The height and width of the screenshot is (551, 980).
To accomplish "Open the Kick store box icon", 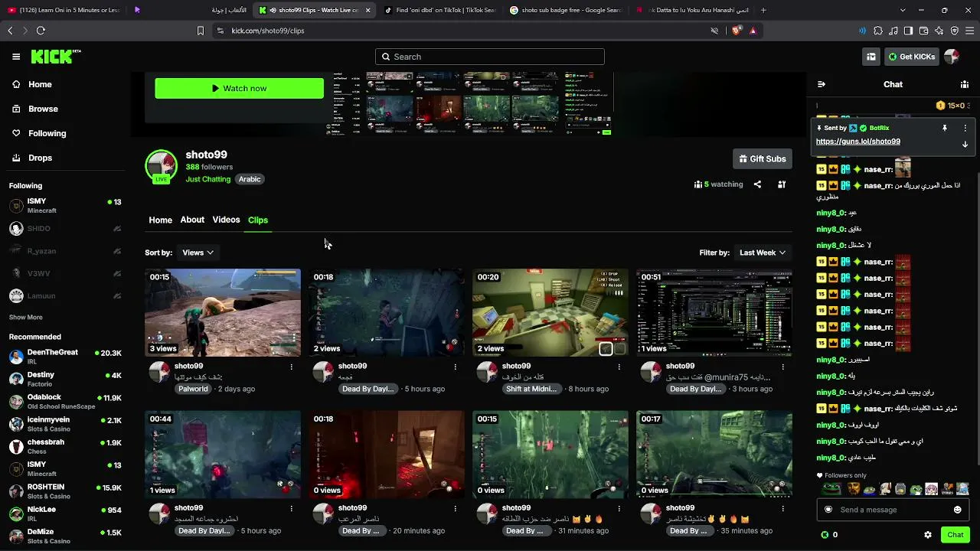I will point(871,57).
